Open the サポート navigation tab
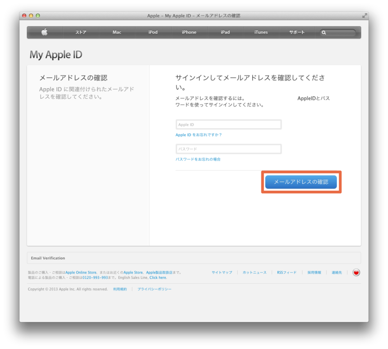The width and height of the screenshot is (388, 349). coord(297,32)
